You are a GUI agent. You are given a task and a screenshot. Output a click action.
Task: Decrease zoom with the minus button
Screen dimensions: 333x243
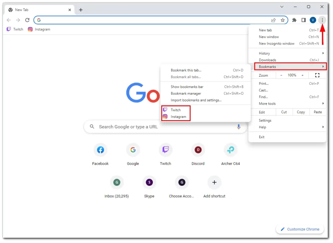coord(281,75)
